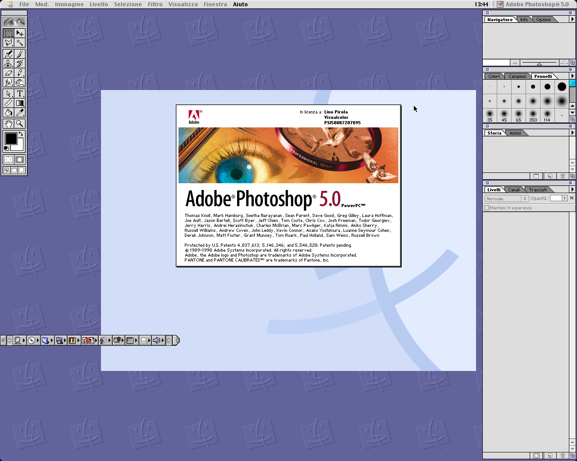Select the Hand tool
The width and height of the screenshot is (577, 461).
point(9,123)
